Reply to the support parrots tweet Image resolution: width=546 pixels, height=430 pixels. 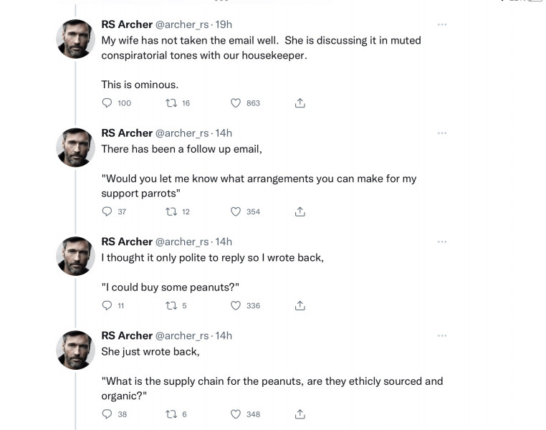point(107,211)
